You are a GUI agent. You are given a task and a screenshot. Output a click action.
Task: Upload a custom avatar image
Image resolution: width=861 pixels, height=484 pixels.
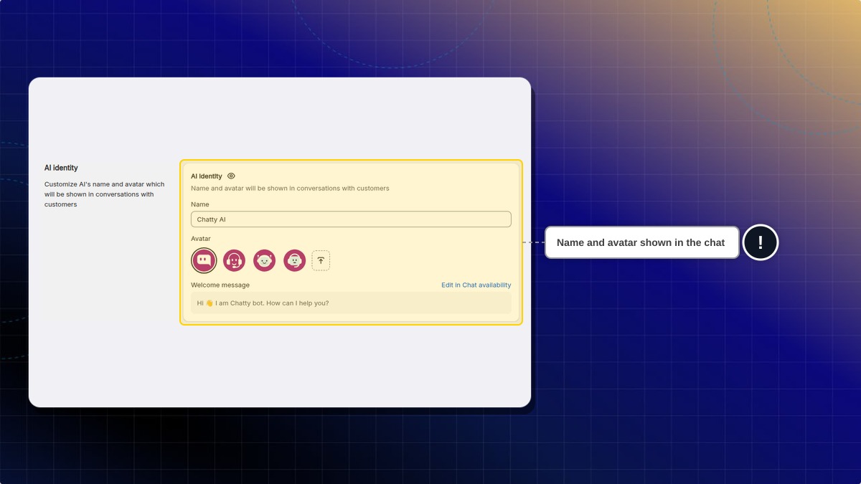(321, 260)
